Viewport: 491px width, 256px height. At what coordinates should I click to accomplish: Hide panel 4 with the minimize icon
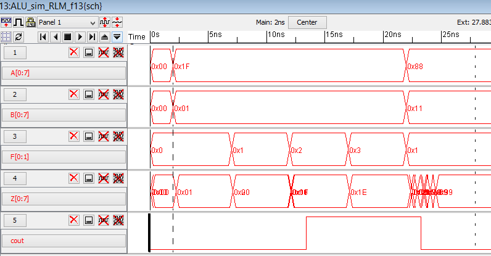point(89,178)
